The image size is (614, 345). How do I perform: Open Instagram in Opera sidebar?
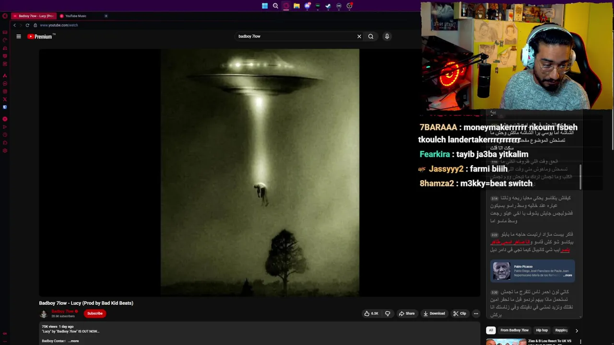point(5,92)
